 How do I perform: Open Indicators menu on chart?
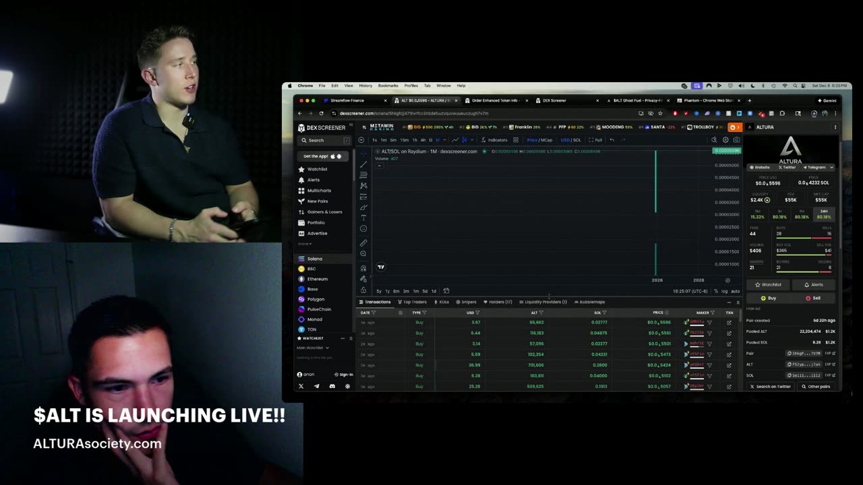click(494, 140)
